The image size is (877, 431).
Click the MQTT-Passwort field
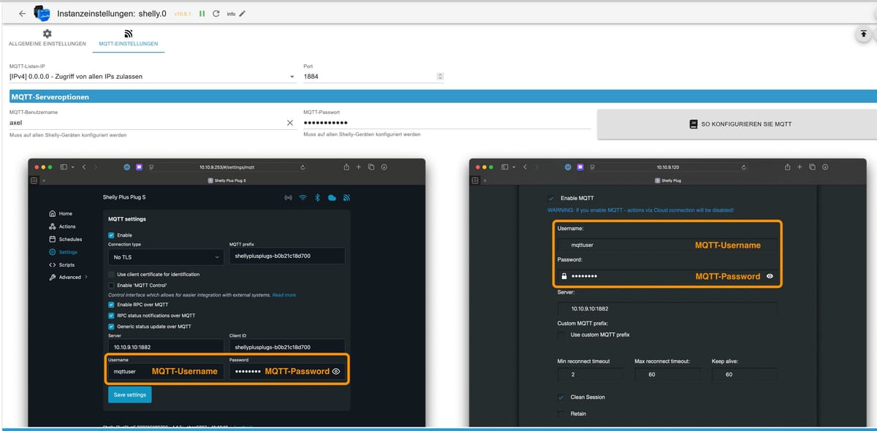pos(447,123)
